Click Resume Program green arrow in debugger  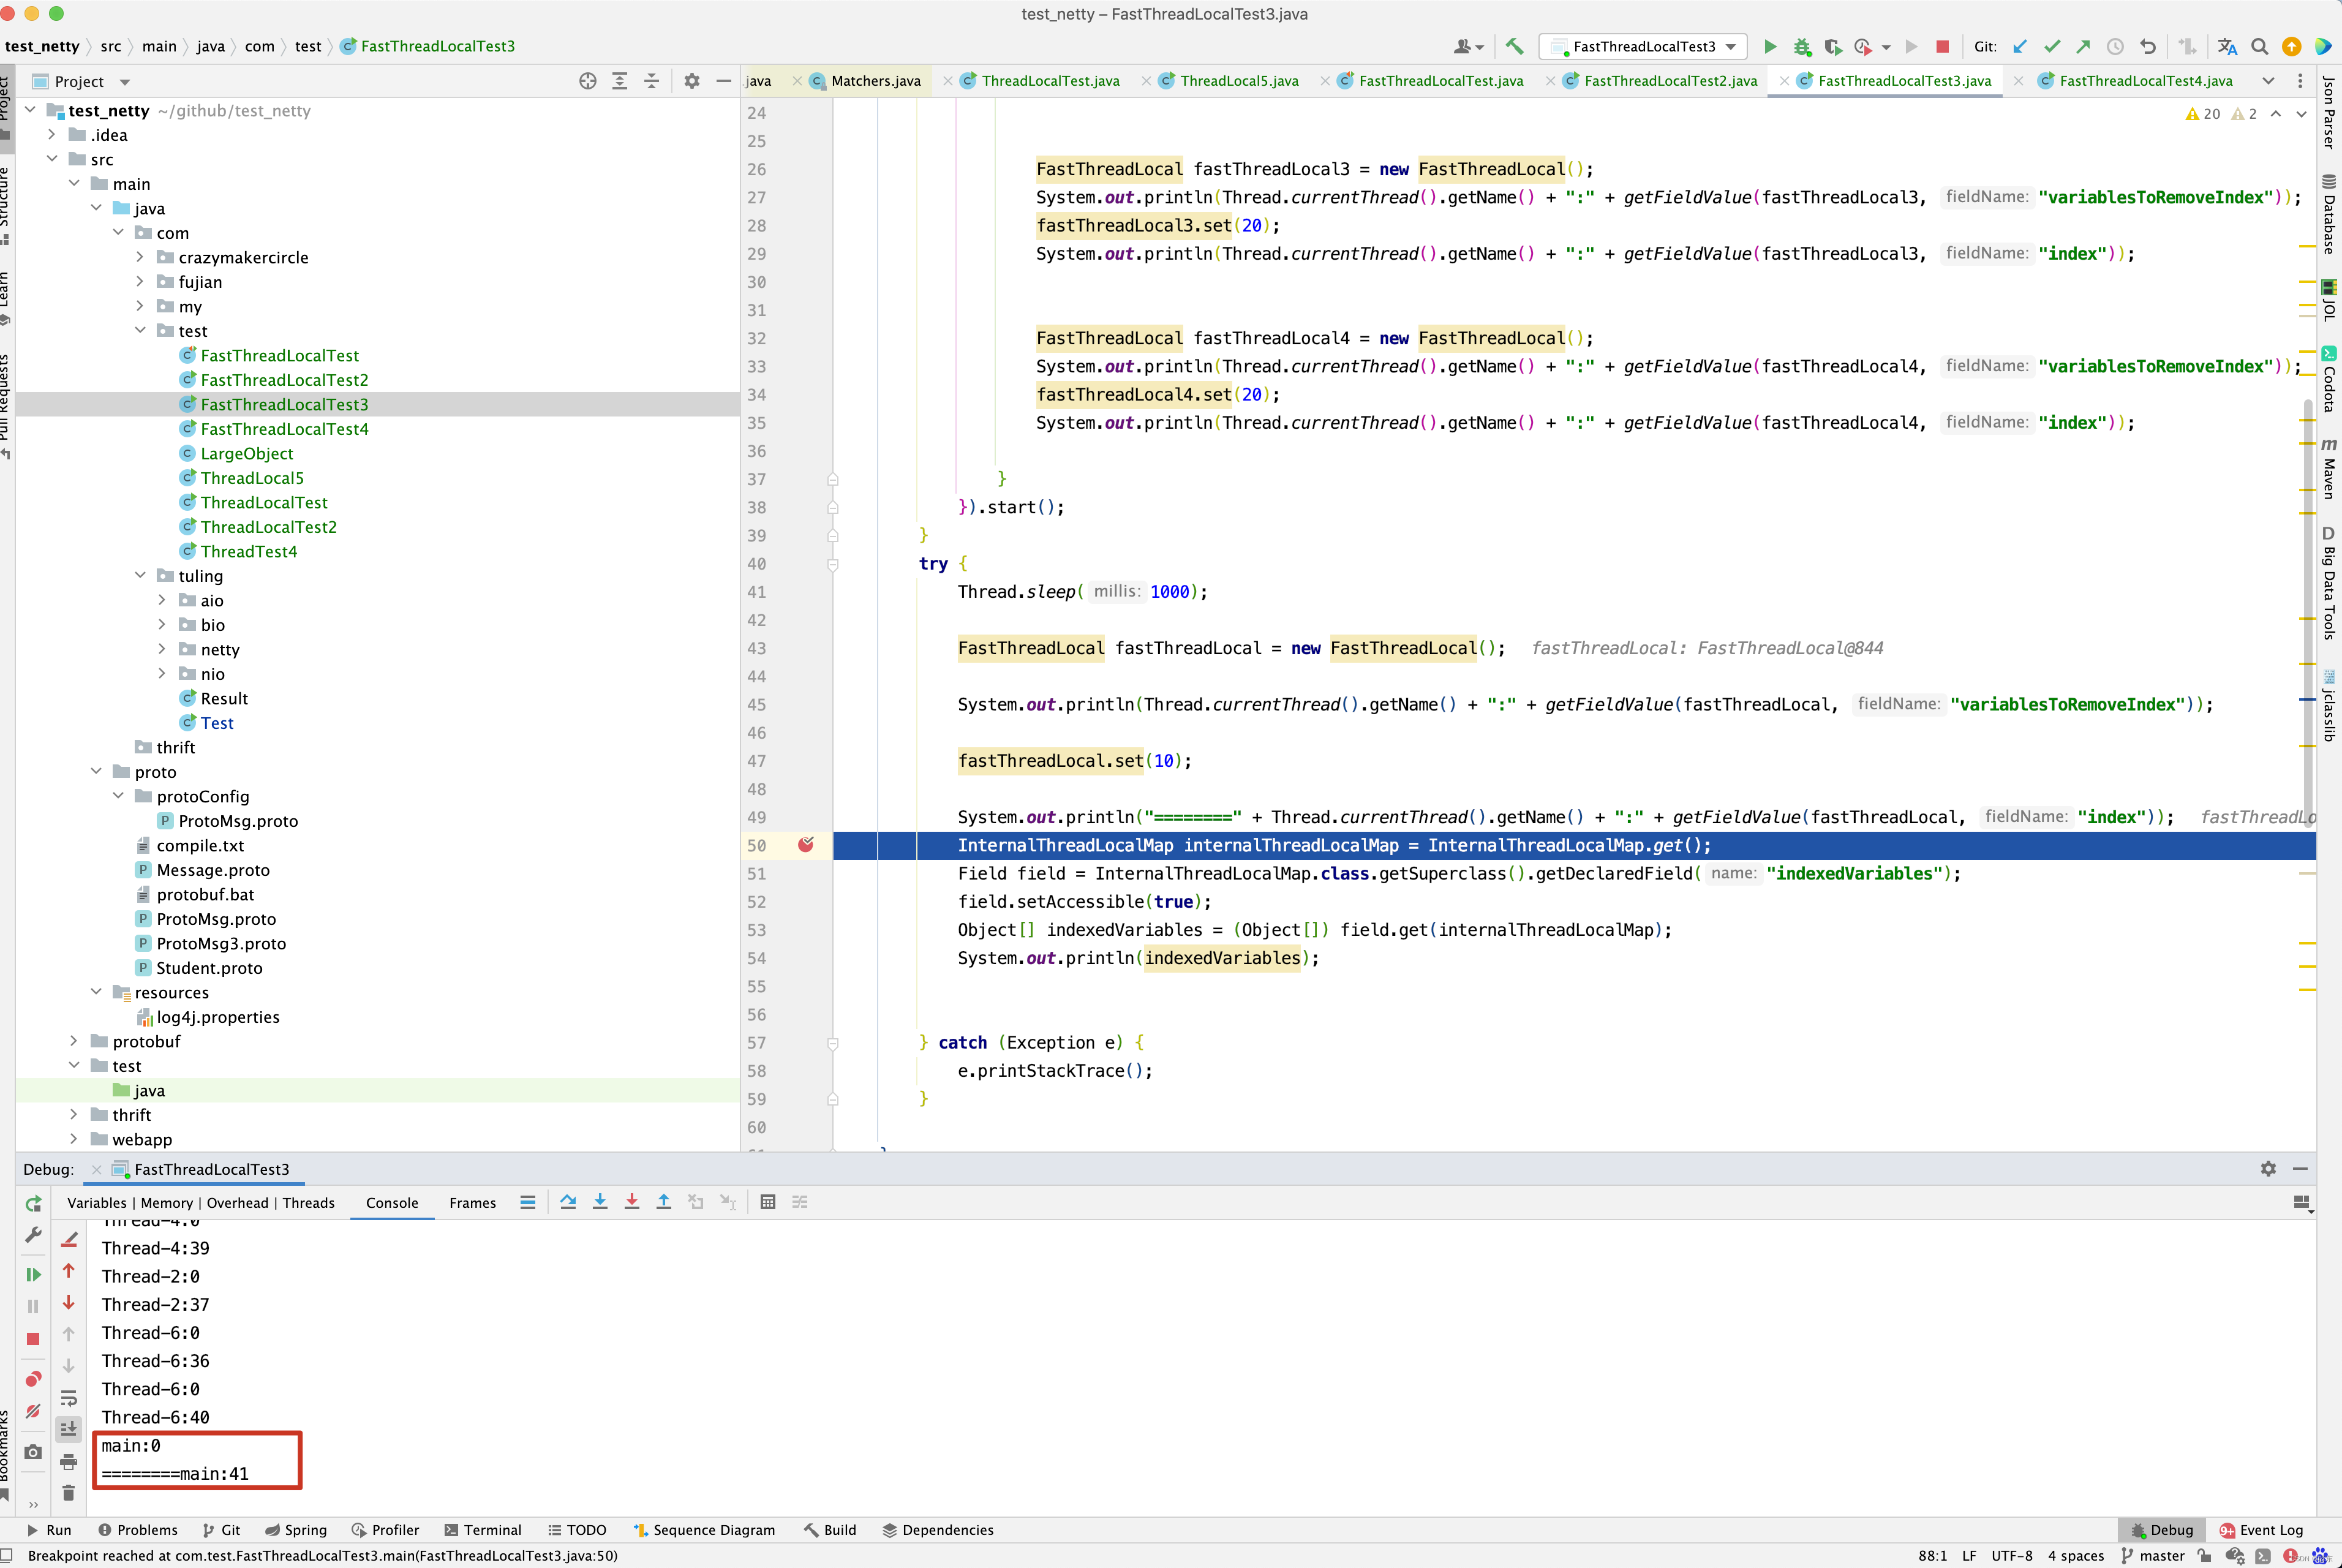(x=33, y=1274)
